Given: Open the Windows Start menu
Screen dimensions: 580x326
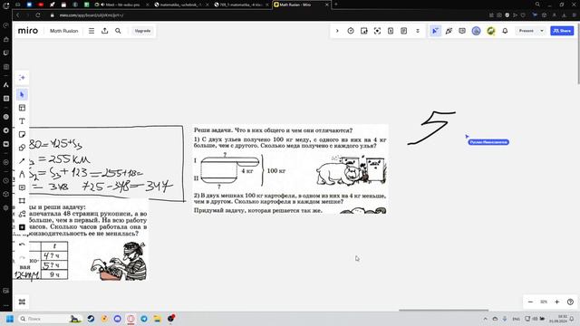Looking at the screenshot, I should (10, 319).
